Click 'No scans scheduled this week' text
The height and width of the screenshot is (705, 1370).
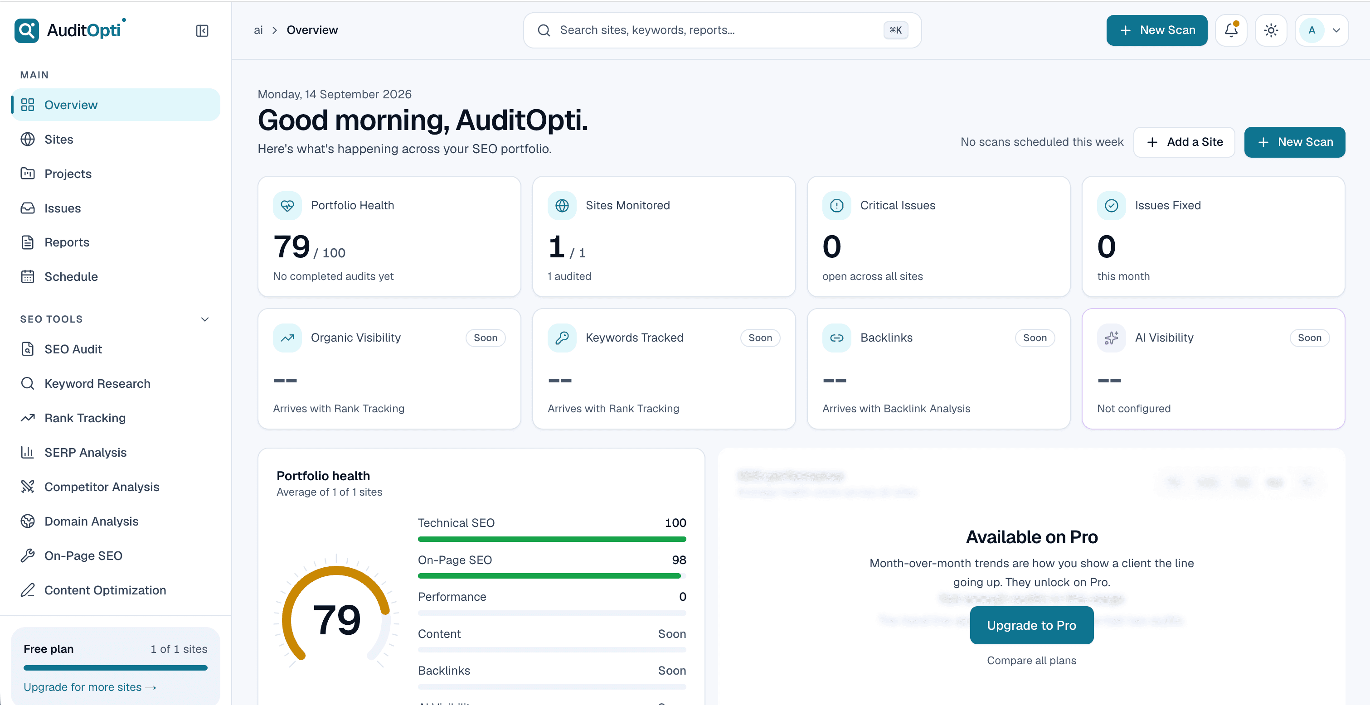click(1042, 142)
